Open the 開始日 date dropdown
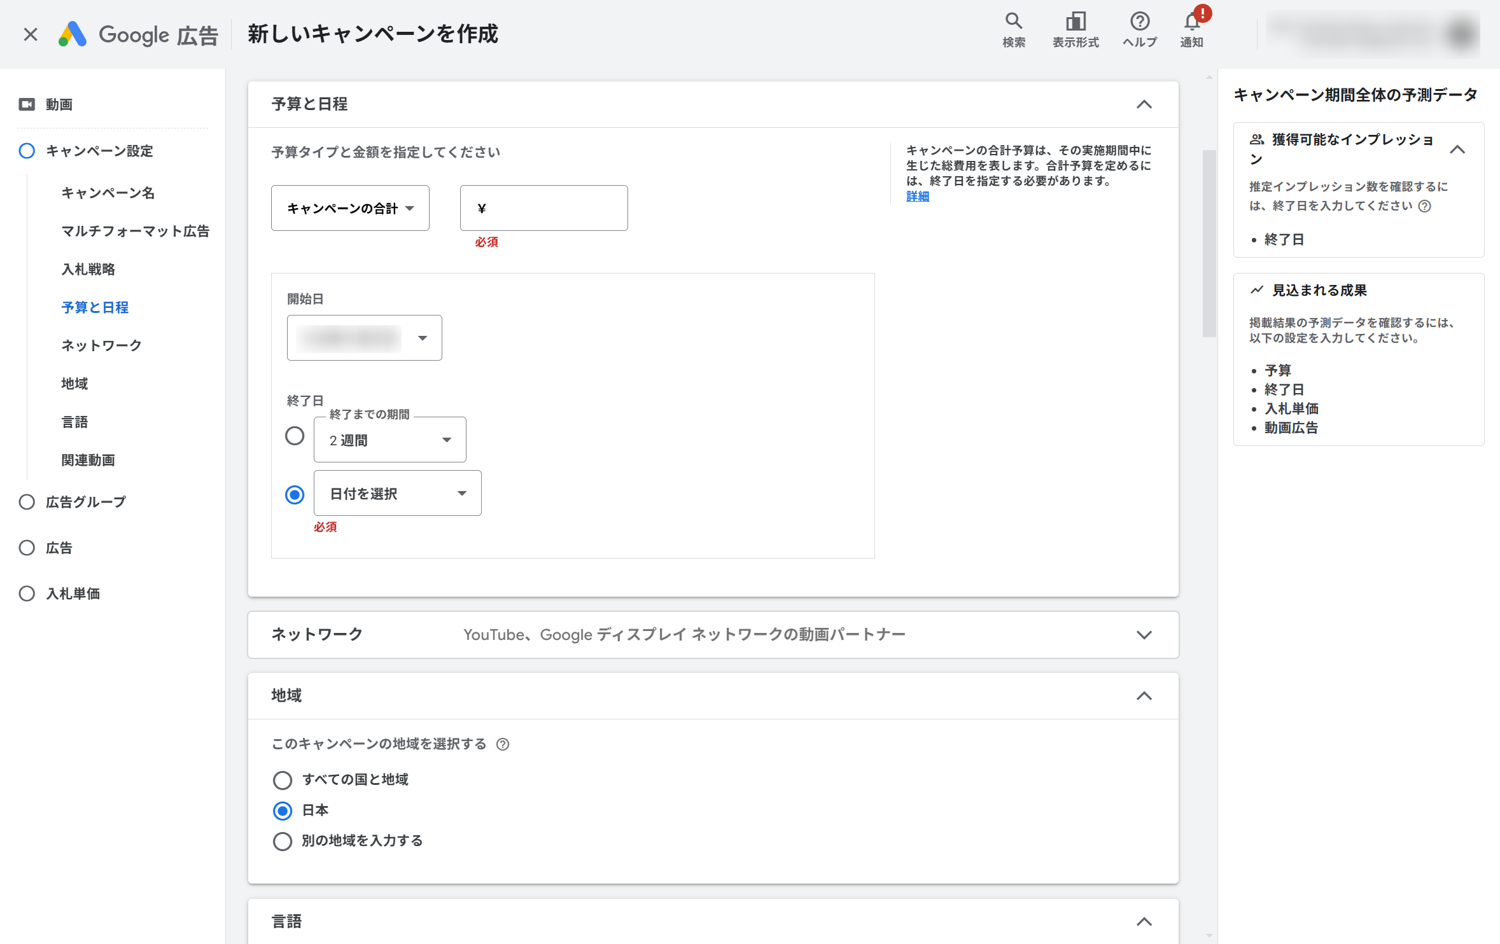This screenshot has width=1500, height=944. point(364,338)
